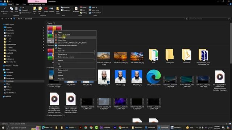The image size is (232, 130).
Task: Select Emotional heart touching mp3 file
Action: click(54, 103)
